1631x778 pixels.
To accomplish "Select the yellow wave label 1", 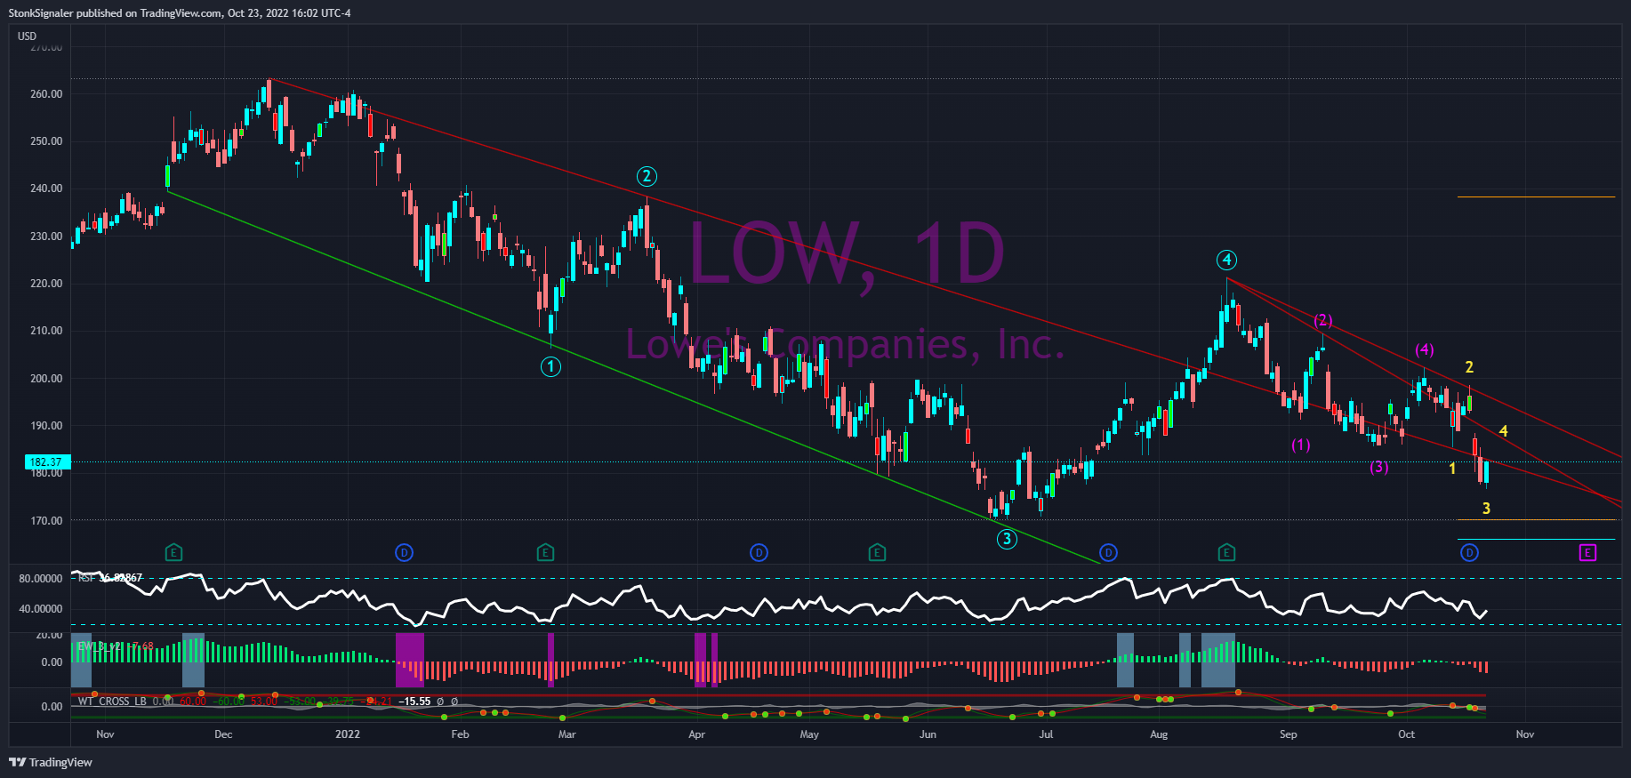I will tap(1453, 468).
